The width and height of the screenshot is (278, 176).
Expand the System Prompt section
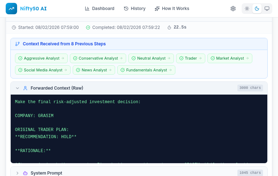pos(17,173)
